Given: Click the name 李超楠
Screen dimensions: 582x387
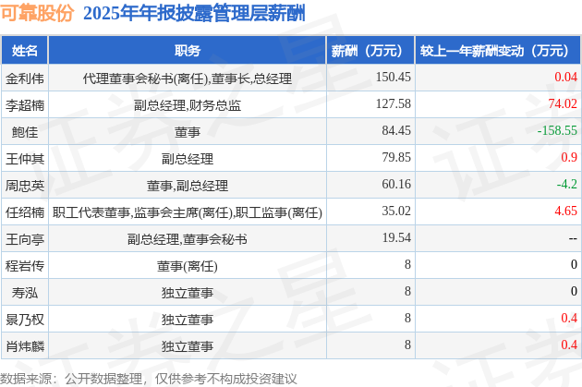Looking at the screenshot, I should 25,105.
